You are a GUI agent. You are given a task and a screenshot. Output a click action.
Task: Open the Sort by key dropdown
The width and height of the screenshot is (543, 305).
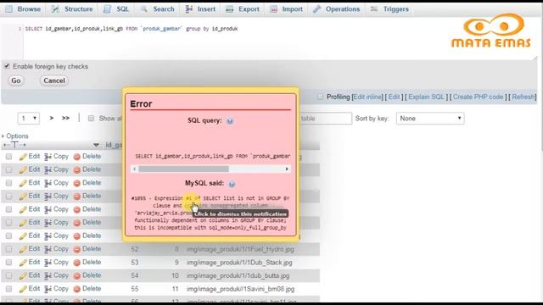coord(430,119)
